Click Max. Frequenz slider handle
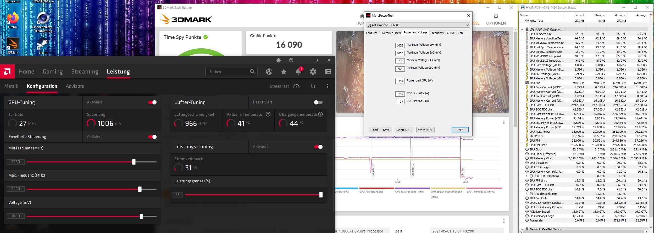Viewport: 654px width, 233px height. tap(140, 189)
